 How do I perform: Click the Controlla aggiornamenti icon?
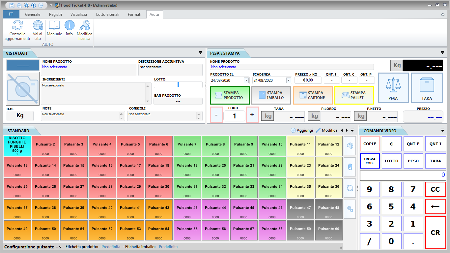coord(17,26)
